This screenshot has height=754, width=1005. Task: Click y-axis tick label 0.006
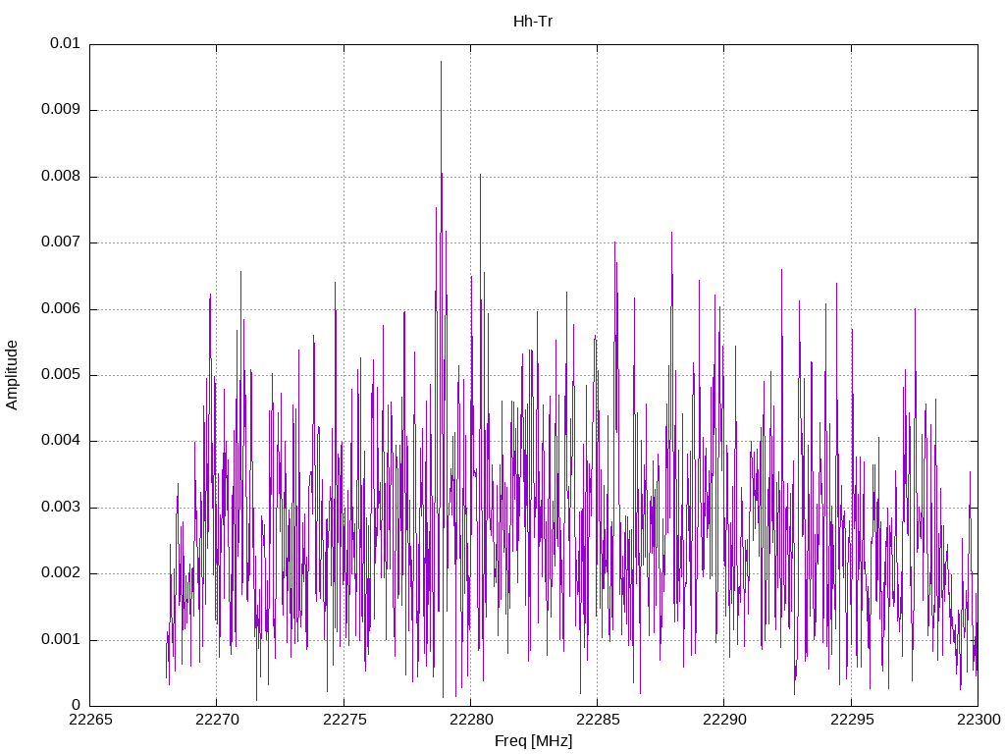coord(61,309)
